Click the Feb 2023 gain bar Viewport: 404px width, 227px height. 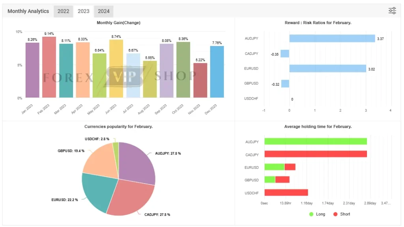click(x=49, y=67)
